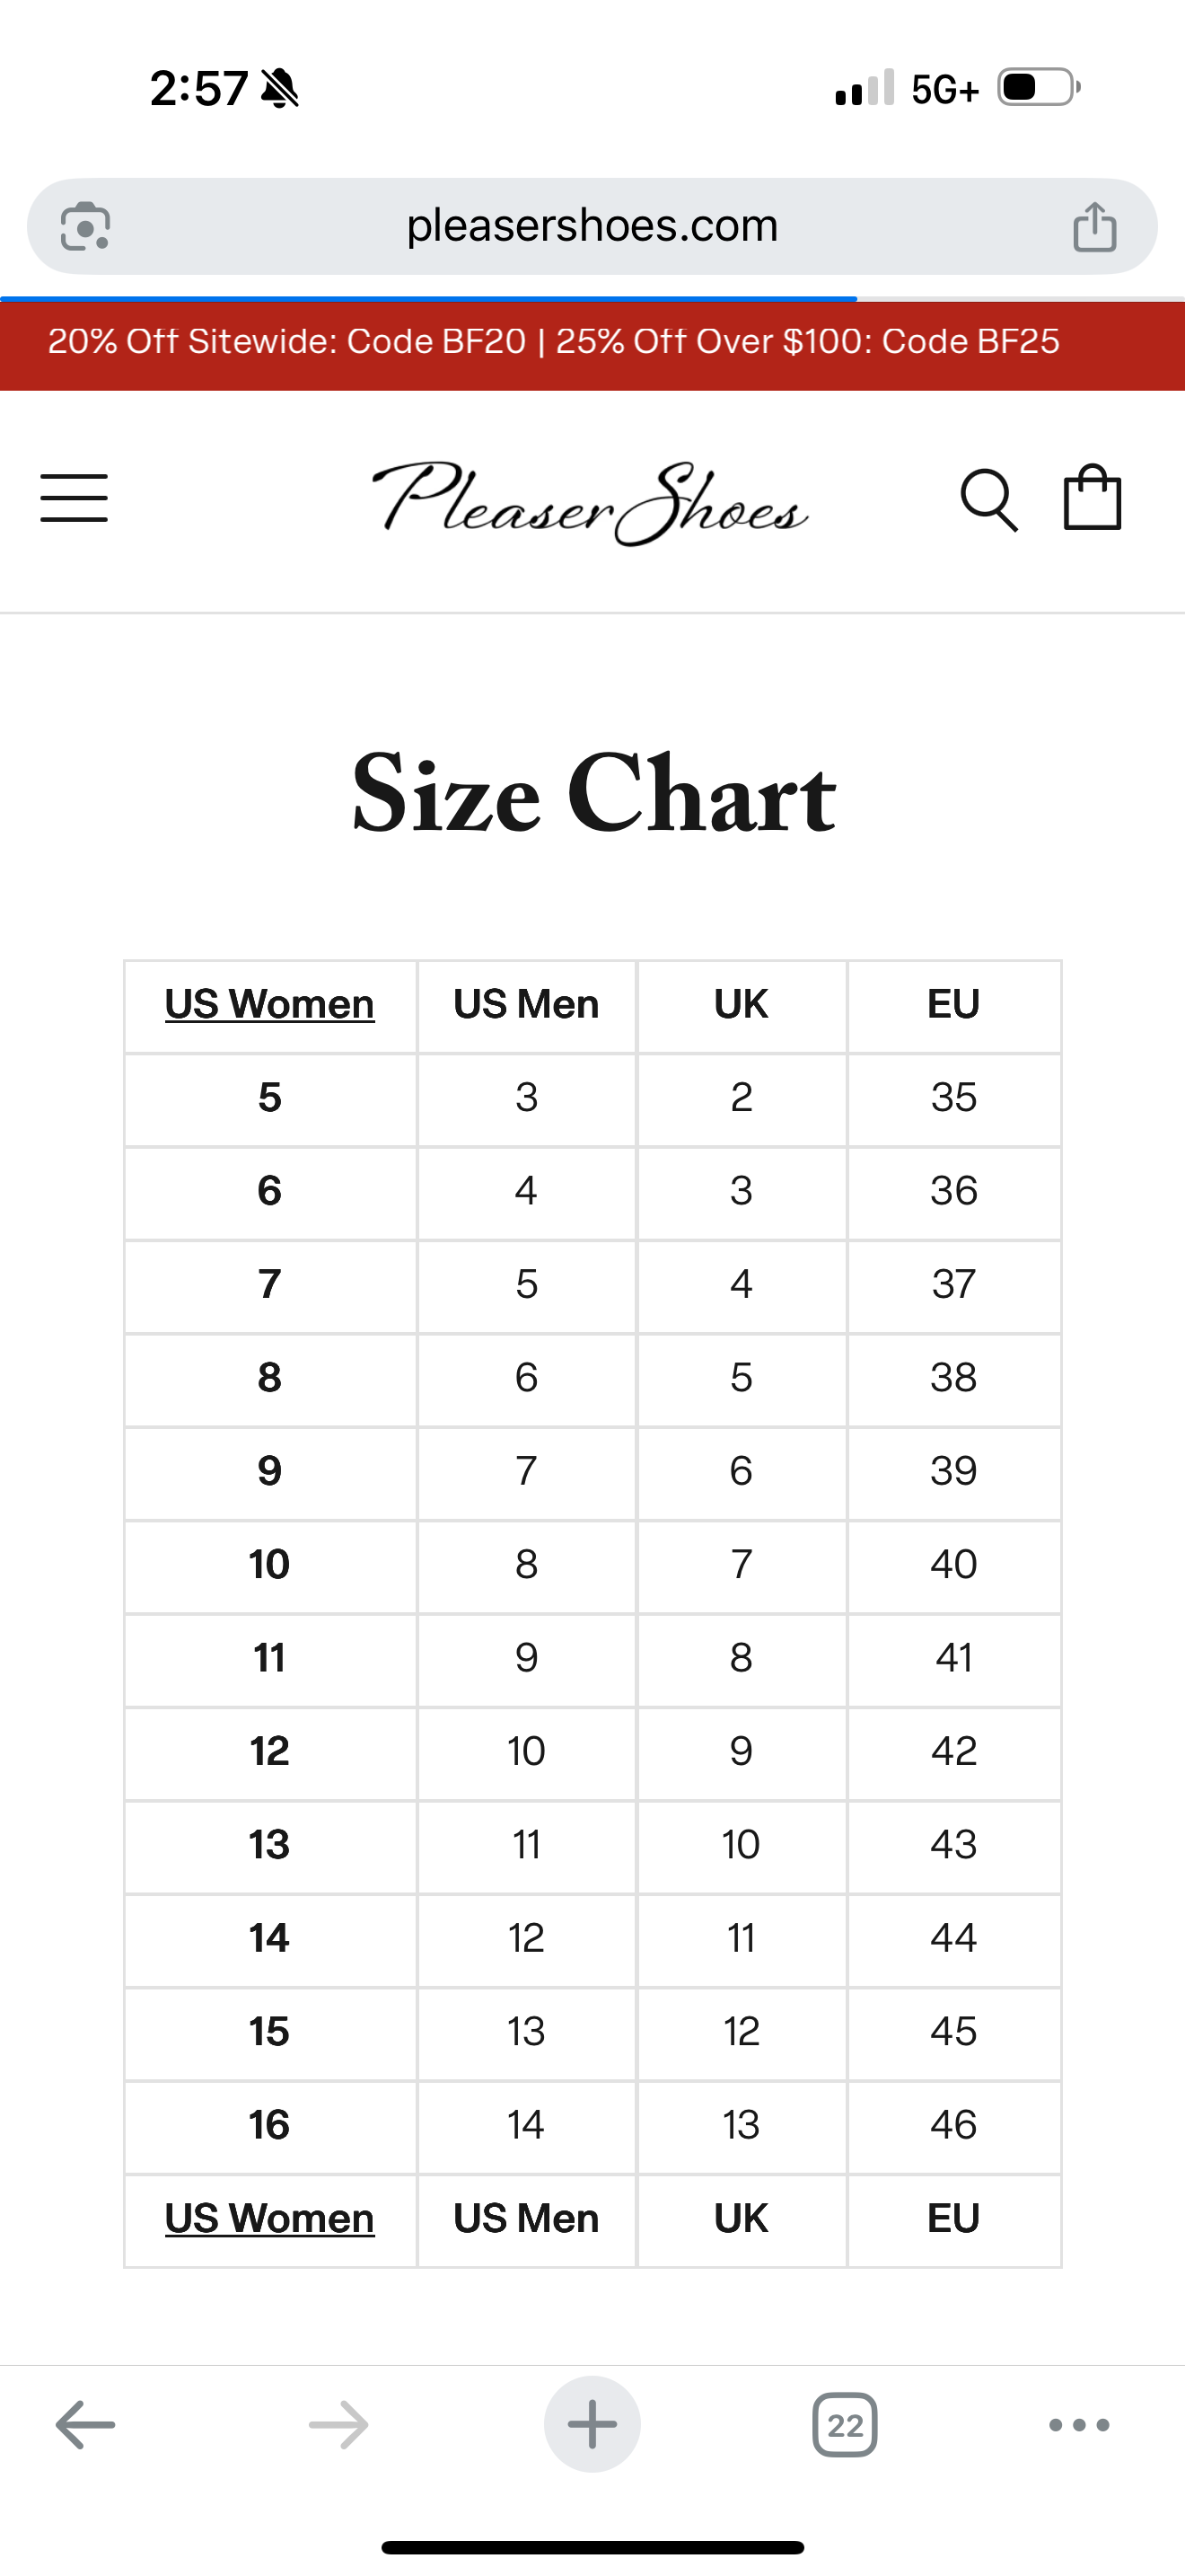The height and width of the screenshot is (2576, 1185).
Task: Go back using the browser back arrow
Action: pos(86,2425)
